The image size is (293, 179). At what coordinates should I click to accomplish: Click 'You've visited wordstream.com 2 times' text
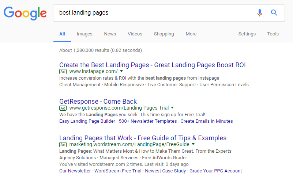coord(124,164)
